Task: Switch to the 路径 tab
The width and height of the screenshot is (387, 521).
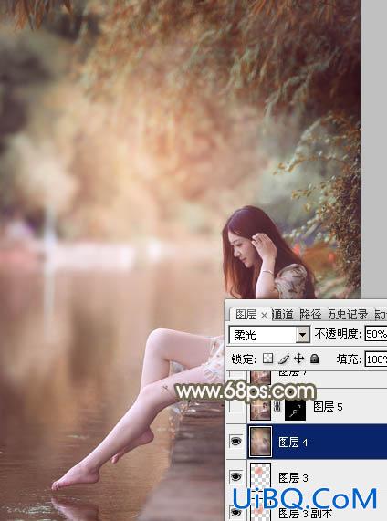Action: point(310,314)
